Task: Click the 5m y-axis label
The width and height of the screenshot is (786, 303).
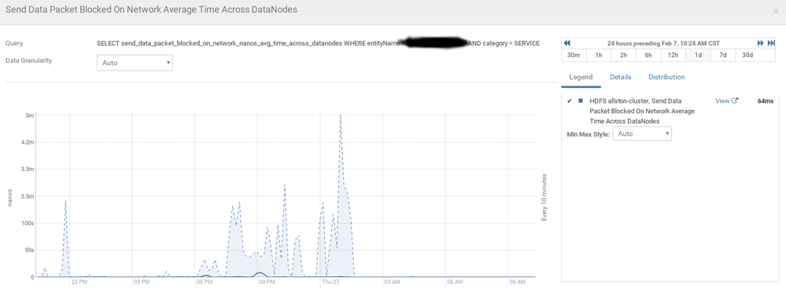Action: point(30,115)
